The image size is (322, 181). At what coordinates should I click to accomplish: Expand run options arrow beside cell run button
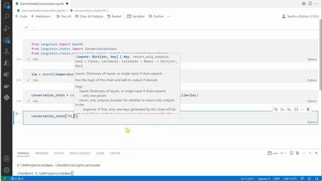pyautogui.click(x=21, y=114)
